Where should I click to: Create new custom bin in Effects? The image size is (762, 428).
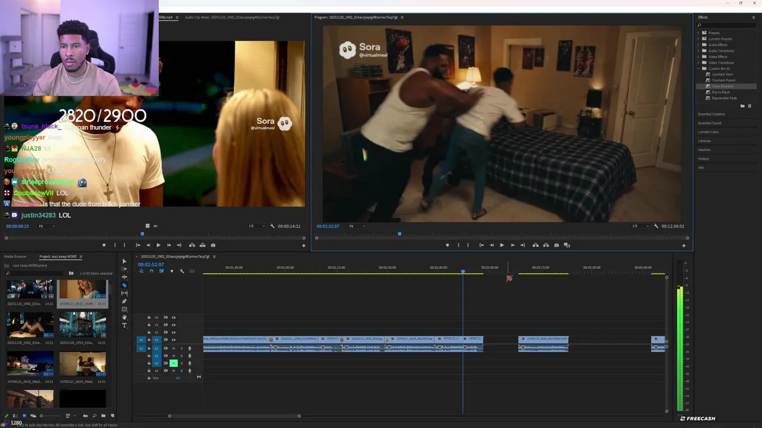(742, 106)
